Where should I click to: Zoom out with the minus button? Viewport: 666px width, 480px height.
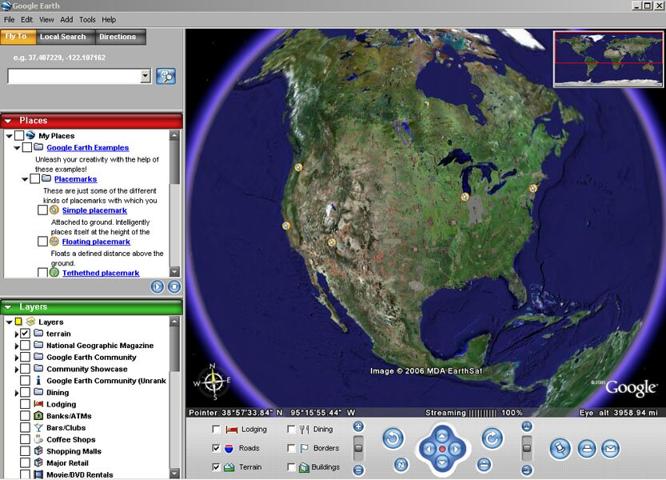[x=358, y=470]
